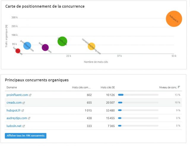This screenshot has width=190, height=146.
Task: Click the 9 % competition value
Action: click(178, 110)
